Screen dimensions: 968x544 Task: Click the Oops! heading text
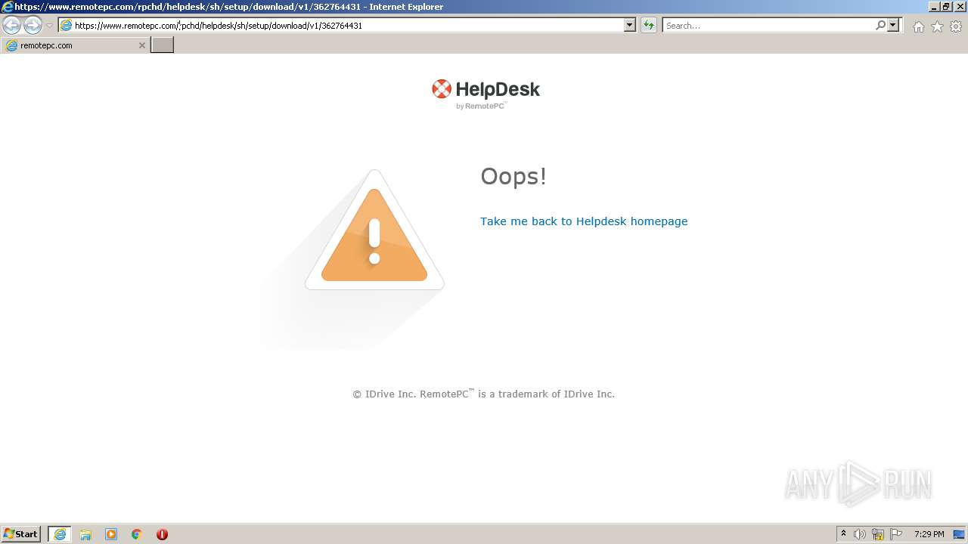click(513, 176)
